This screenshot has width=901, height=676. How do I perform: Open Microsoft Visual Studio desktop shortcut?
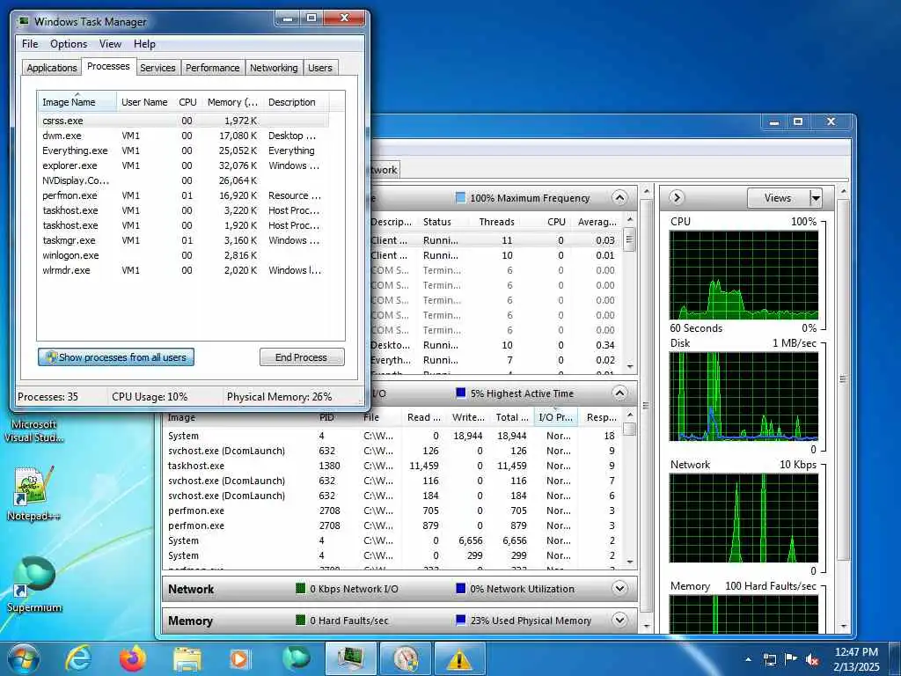34,430
